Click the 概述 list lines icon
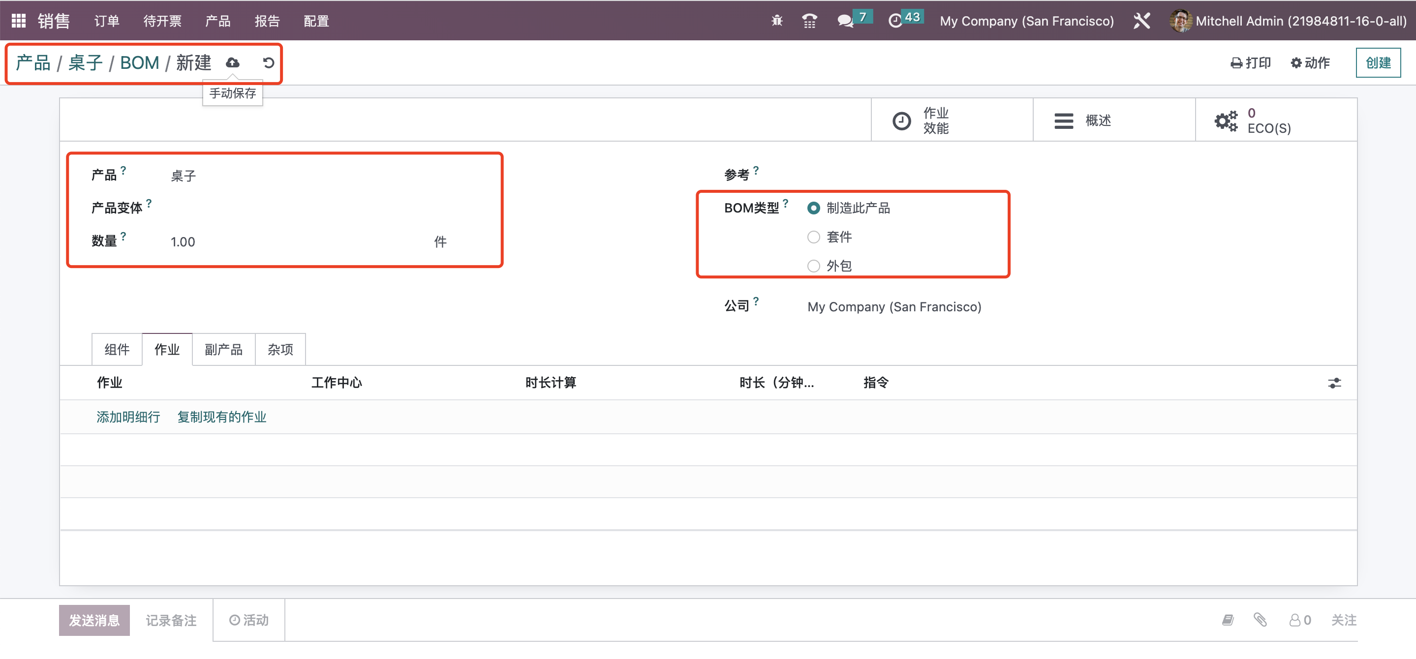 (x=1064, y=121)
